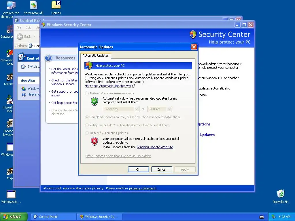Switch to Windows Security Center taskbar button

100,217
